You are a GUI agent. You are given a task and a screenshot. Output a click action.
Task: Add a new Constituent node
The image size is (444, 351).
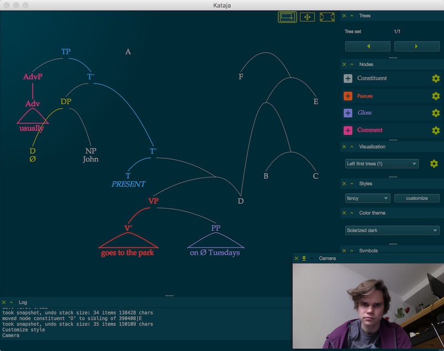348,78
